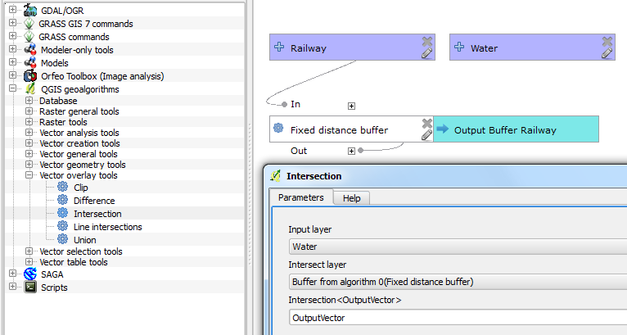This screenshot has width=627, height=335.
Task: Click the Scripts tree label
Action: click(54, 287)
